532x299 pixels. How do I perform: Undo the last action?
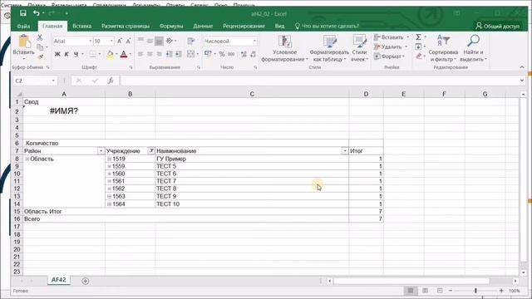[36, 13]
